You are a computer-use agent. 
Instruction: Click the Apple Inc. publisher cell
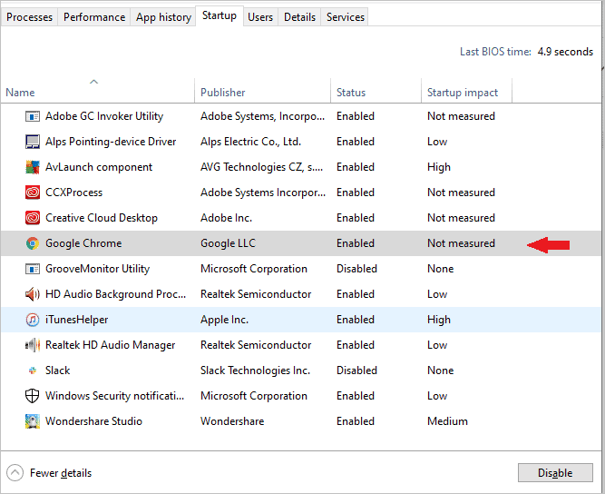[225, 320]
